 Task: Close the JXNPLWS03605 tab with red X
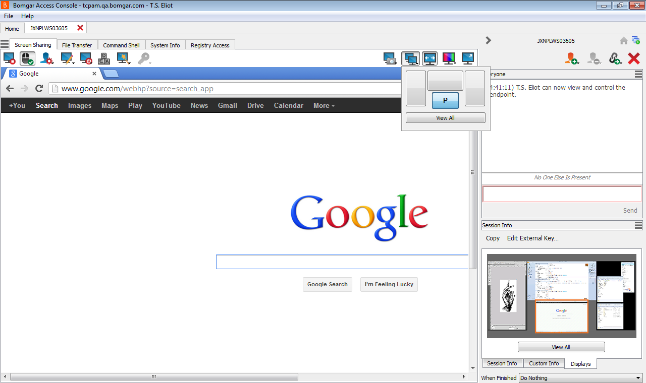80,28
